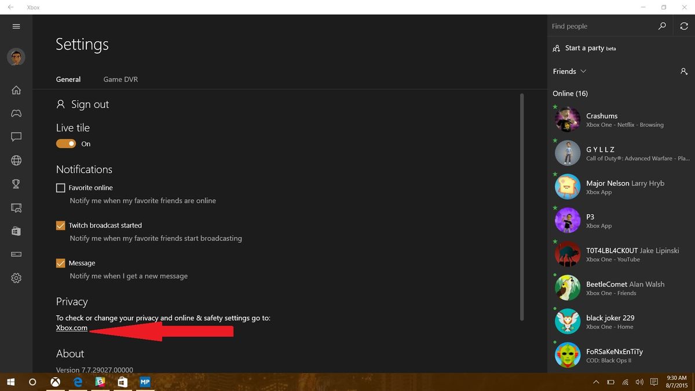This screenshot has height=391, width=695.
Task: Click the add friend icon beside Friends
Action: point(684,71)
